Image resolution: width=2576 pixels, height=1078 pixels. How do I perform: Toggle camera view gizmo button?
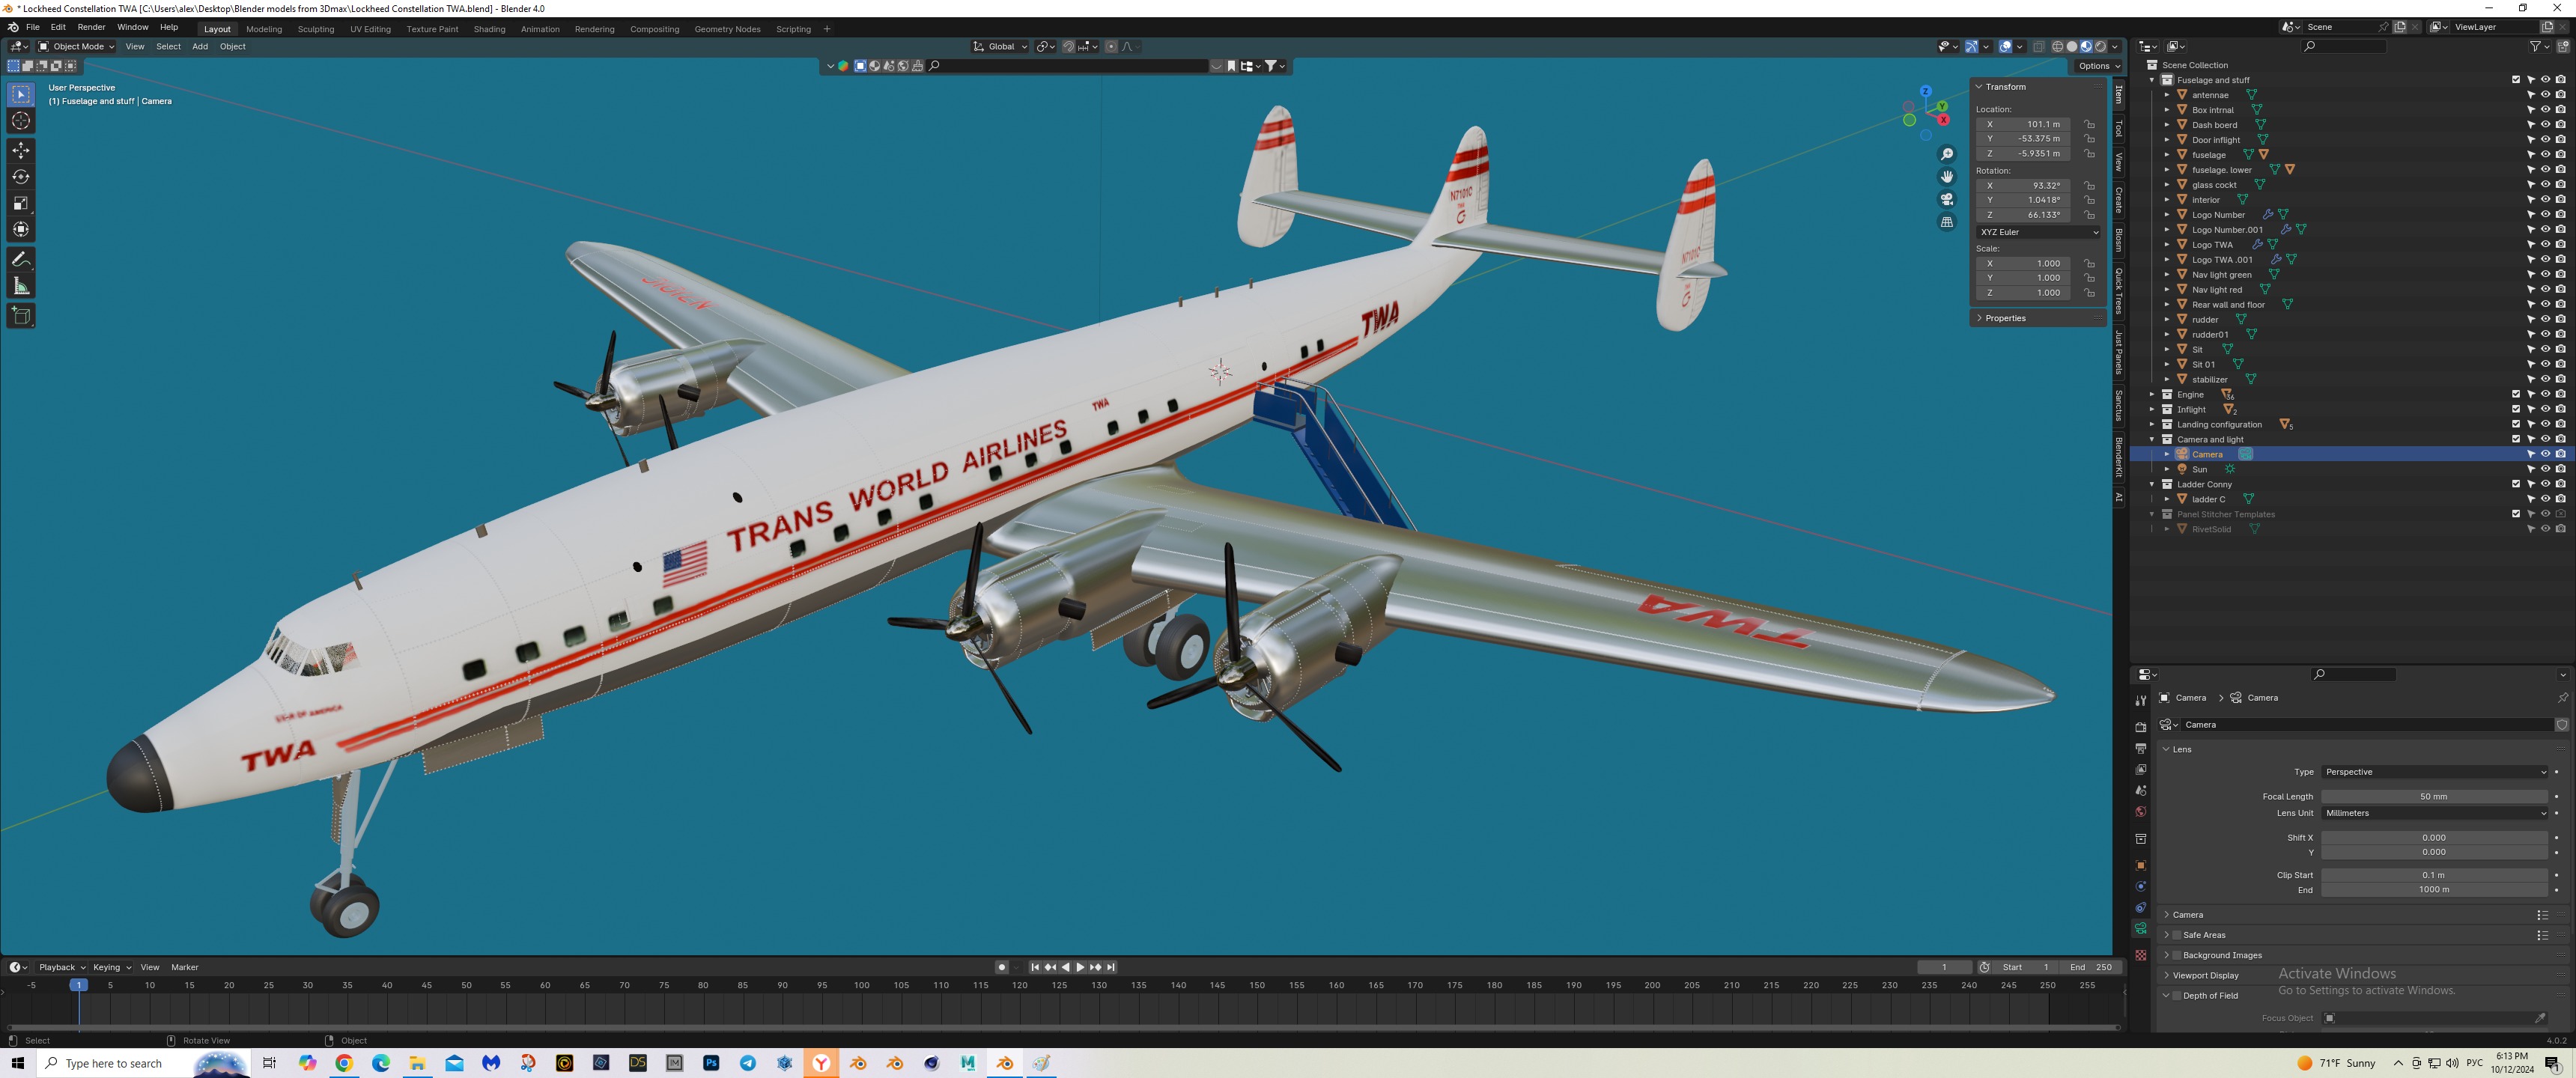tap(1946, 199)
